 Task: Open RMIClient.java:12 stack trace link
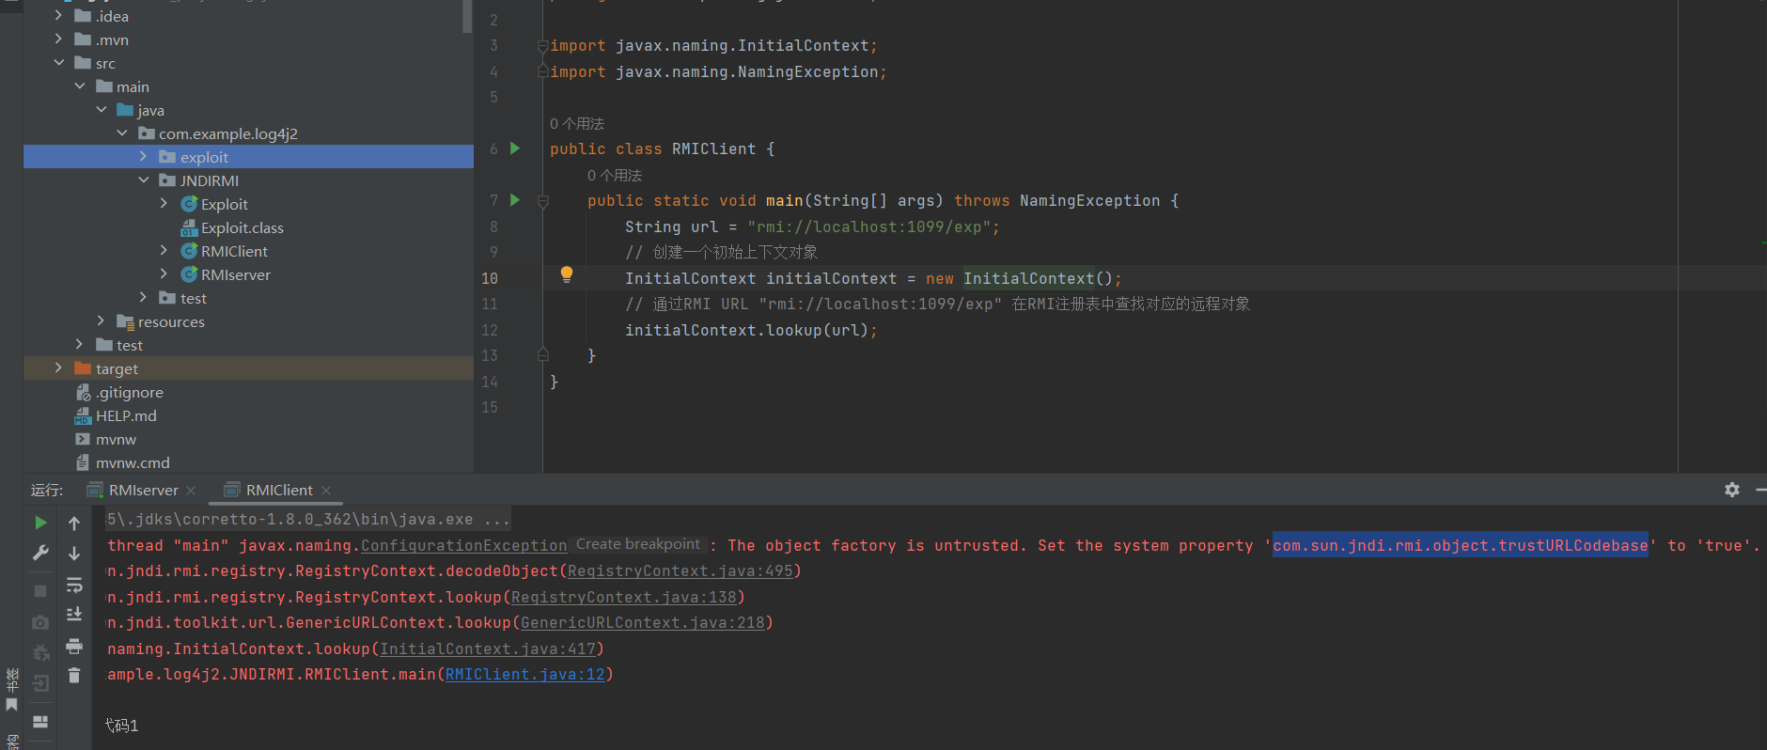(524, 675)
